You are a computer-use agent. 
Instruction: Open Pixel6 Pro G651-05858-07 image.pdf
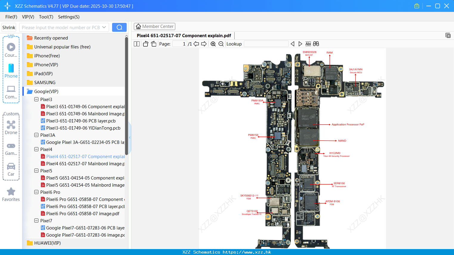click(x=80, y=214)
